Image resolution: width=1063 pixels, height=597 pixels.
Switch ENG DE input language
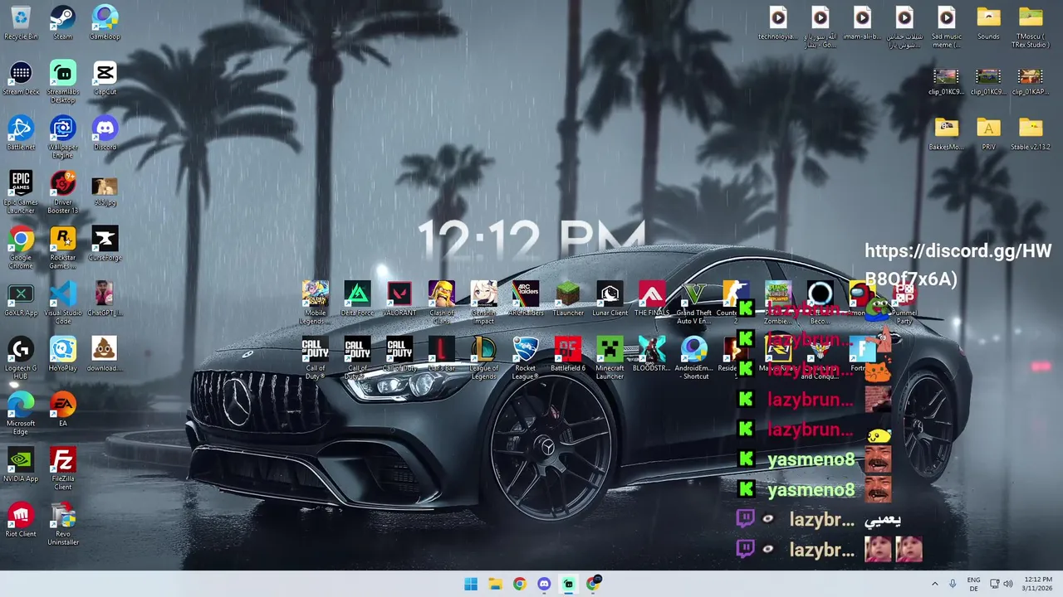point(973,584)
